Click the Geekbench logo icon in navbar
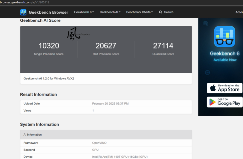This screenshot has width=243, height=159. pyautogui.click(x=23, y=12)
